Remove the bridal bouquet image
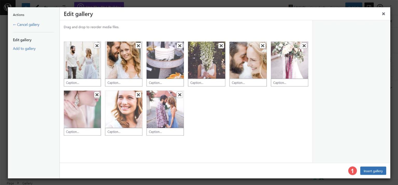 (x=304, y=46)
